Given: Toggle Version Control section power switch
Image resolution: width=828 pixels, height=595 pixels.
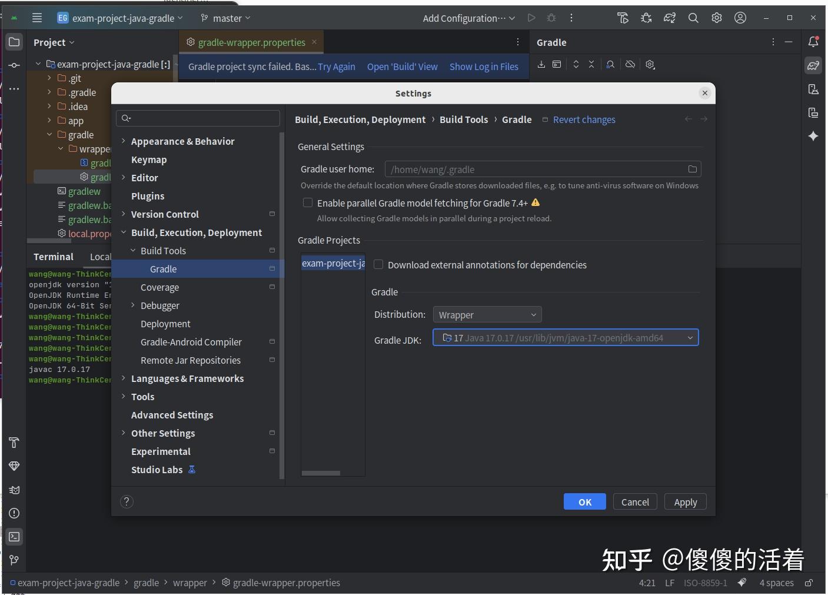Looking at the screenshot, I should coord(272,214).
